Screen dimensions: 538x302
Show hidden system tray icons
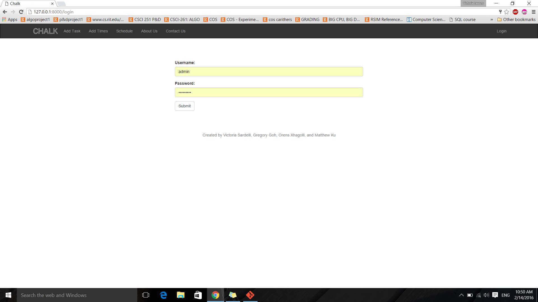(x=461, y=295)
